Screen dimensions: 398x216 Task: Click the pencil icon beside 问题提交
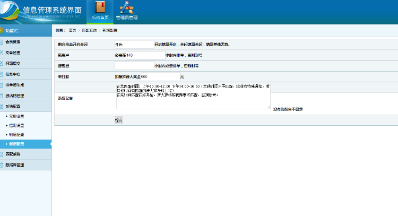pyautogui.click(x=1, y=64)
